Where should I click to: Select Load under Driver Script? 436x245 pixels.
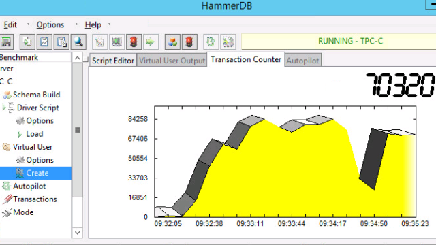35,134
